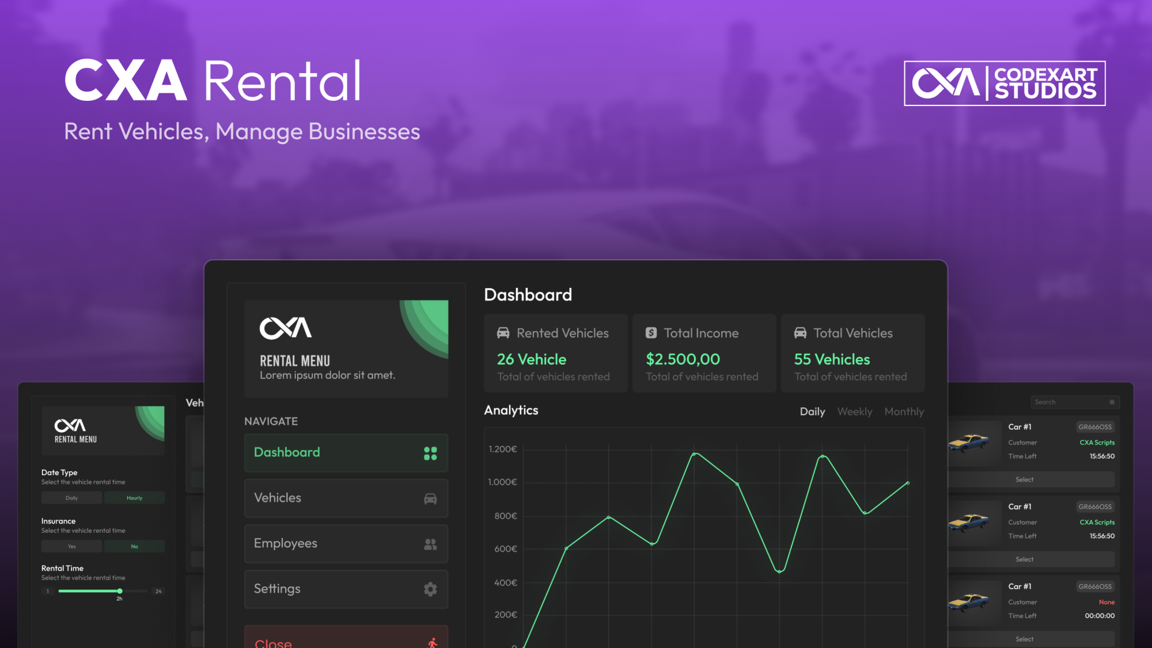Image resolution: width=1152 pixels, height=648 pixels.
Task: Click the None customer value in red
Action: [x=1106, y=602]
